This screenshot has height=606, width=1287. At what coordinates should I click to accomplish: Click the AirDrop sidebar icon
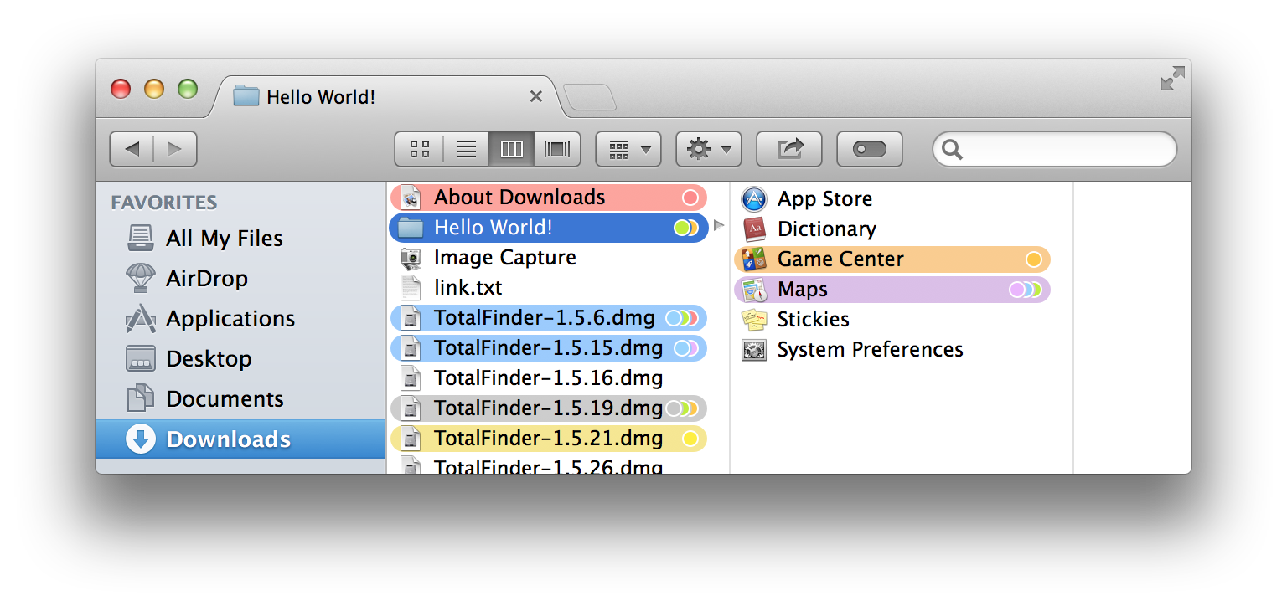140,278
